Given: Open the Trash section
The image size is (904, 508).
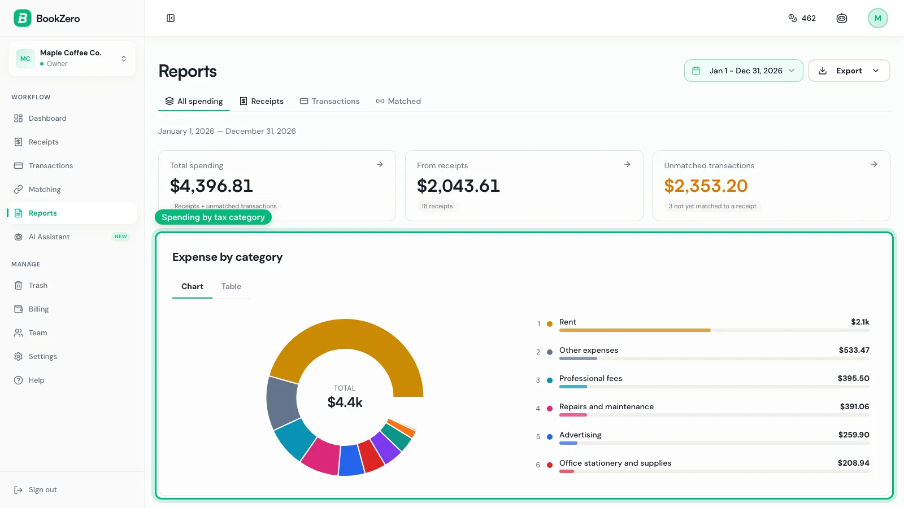Looking at the screenshot, I should [x=72, y=286].
